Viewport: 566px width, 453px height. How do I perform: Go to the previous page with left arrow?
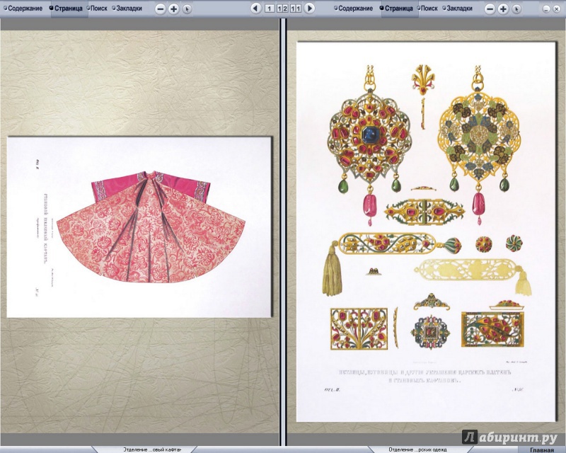pos(255,8)
